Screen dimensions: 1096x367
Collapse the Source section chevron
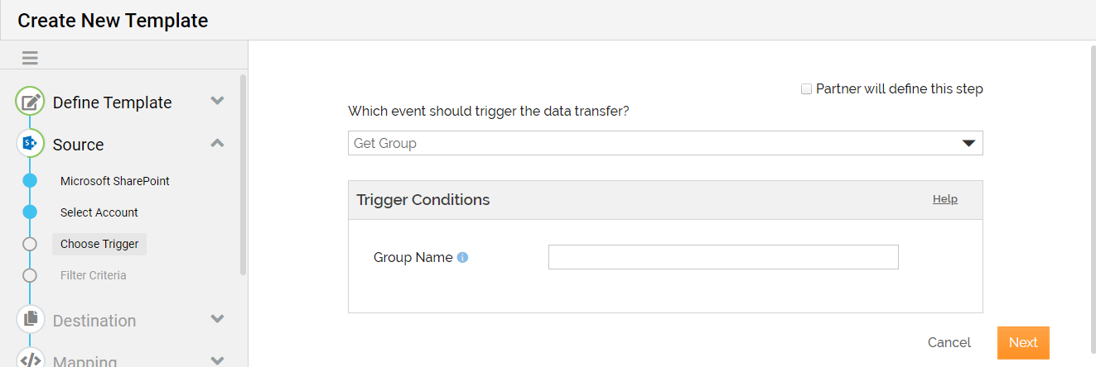pos(217,143)
